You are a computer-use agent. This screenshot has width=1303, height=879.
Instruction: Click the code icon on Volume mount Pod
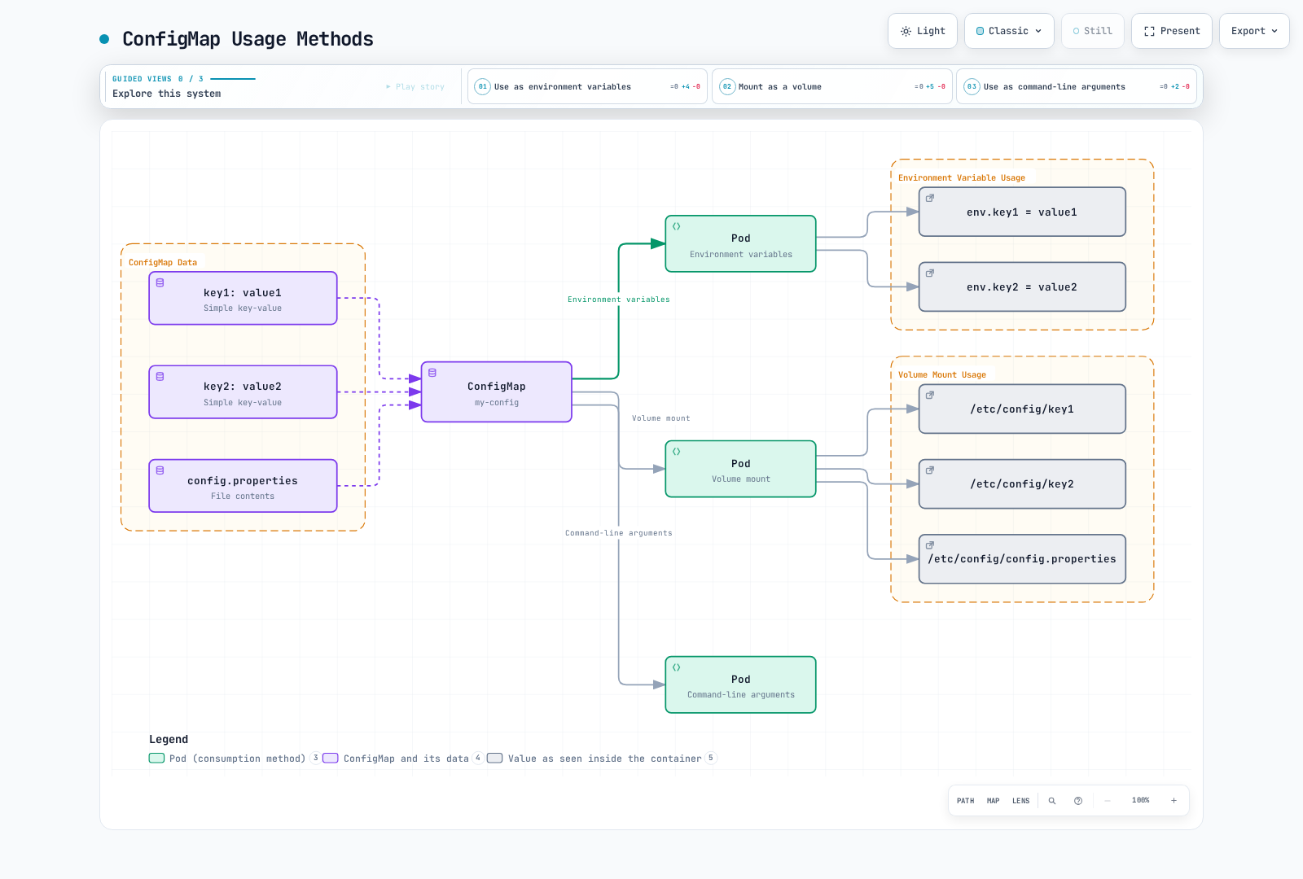[x=677, y=452]
